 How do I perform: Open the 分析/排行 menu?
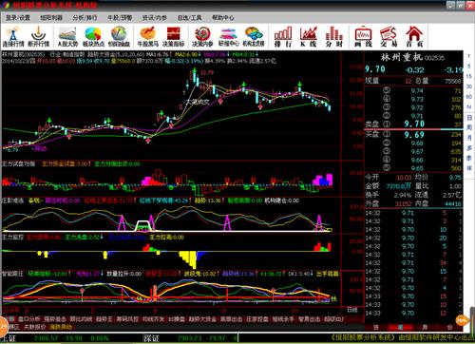[85, 17]
